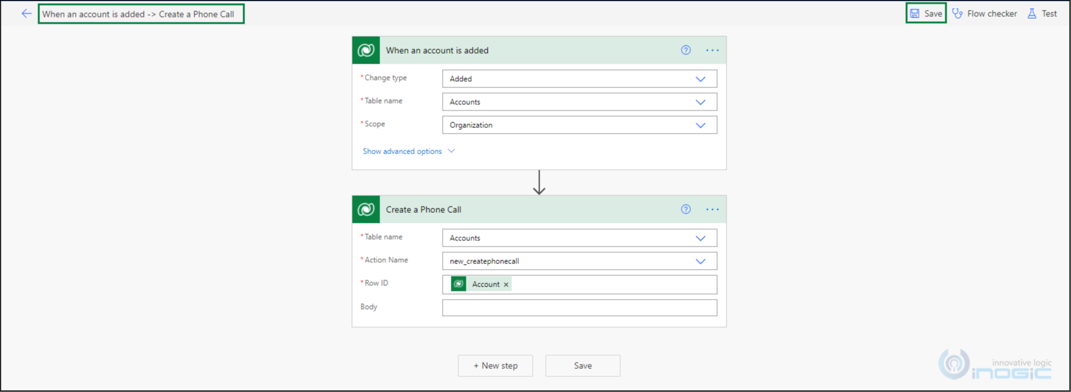Open the trigger card's more options menu

(712, 51)
